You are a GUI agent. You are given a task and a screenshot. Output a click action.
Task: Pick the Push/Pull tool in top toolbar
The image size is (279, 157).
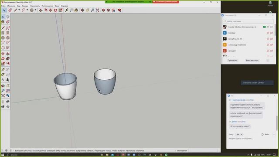[x=41, y=10]
